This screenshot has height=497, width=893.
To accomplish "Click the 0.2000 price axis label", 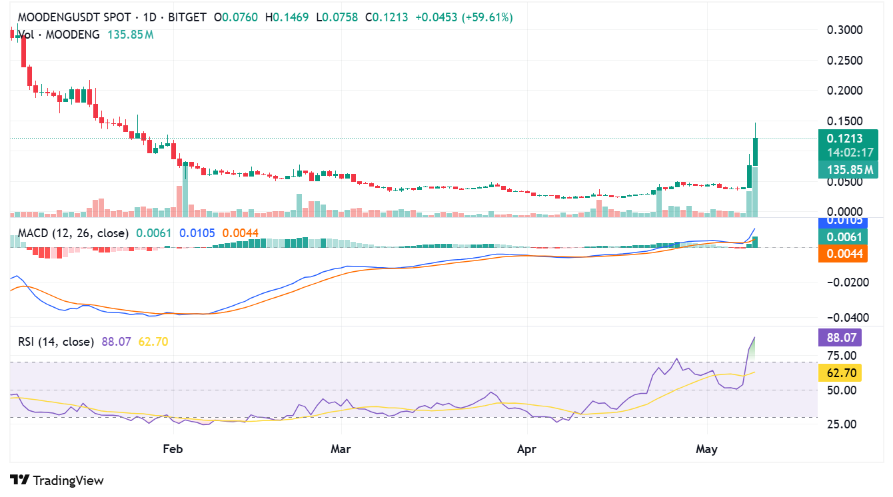I will tap(844, 91).
